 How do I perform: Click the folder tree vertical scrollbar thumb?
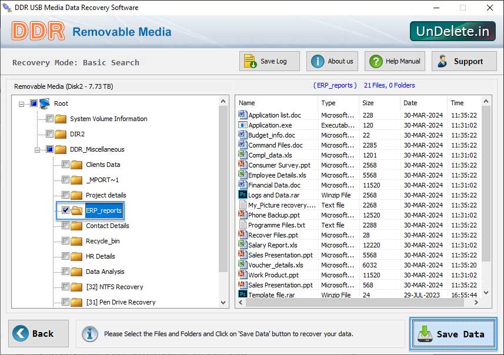tap(223, 189)
